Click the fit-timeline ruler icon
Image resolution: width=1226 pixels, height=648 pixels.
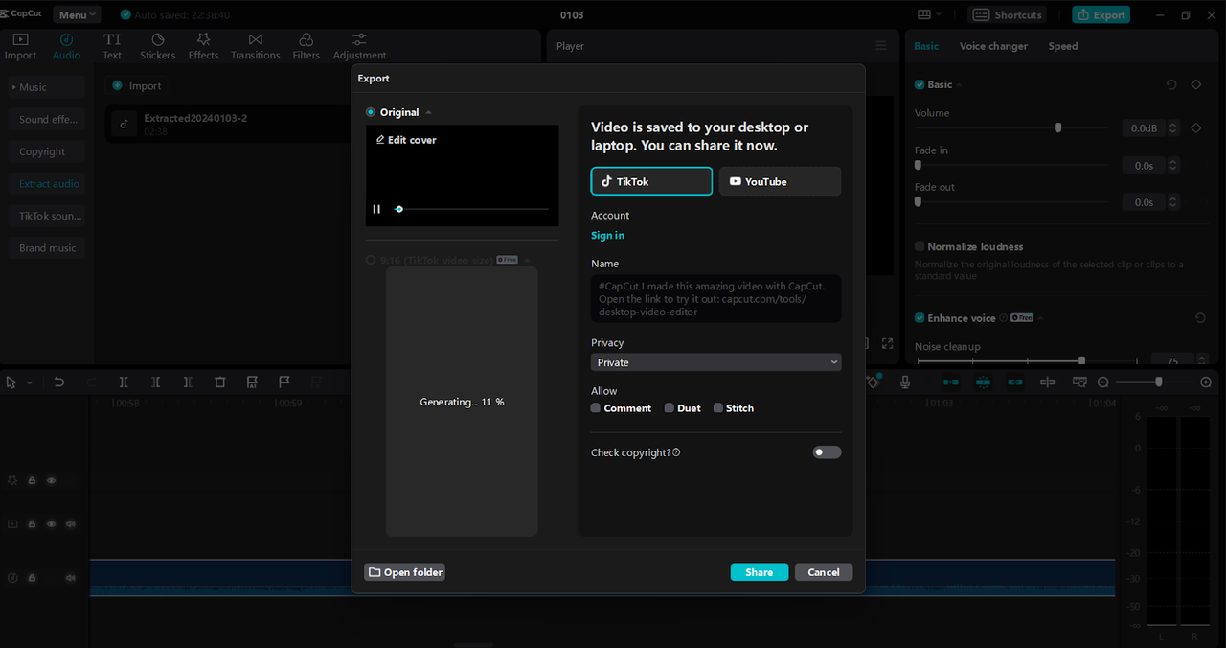(x=1079, y=382)
